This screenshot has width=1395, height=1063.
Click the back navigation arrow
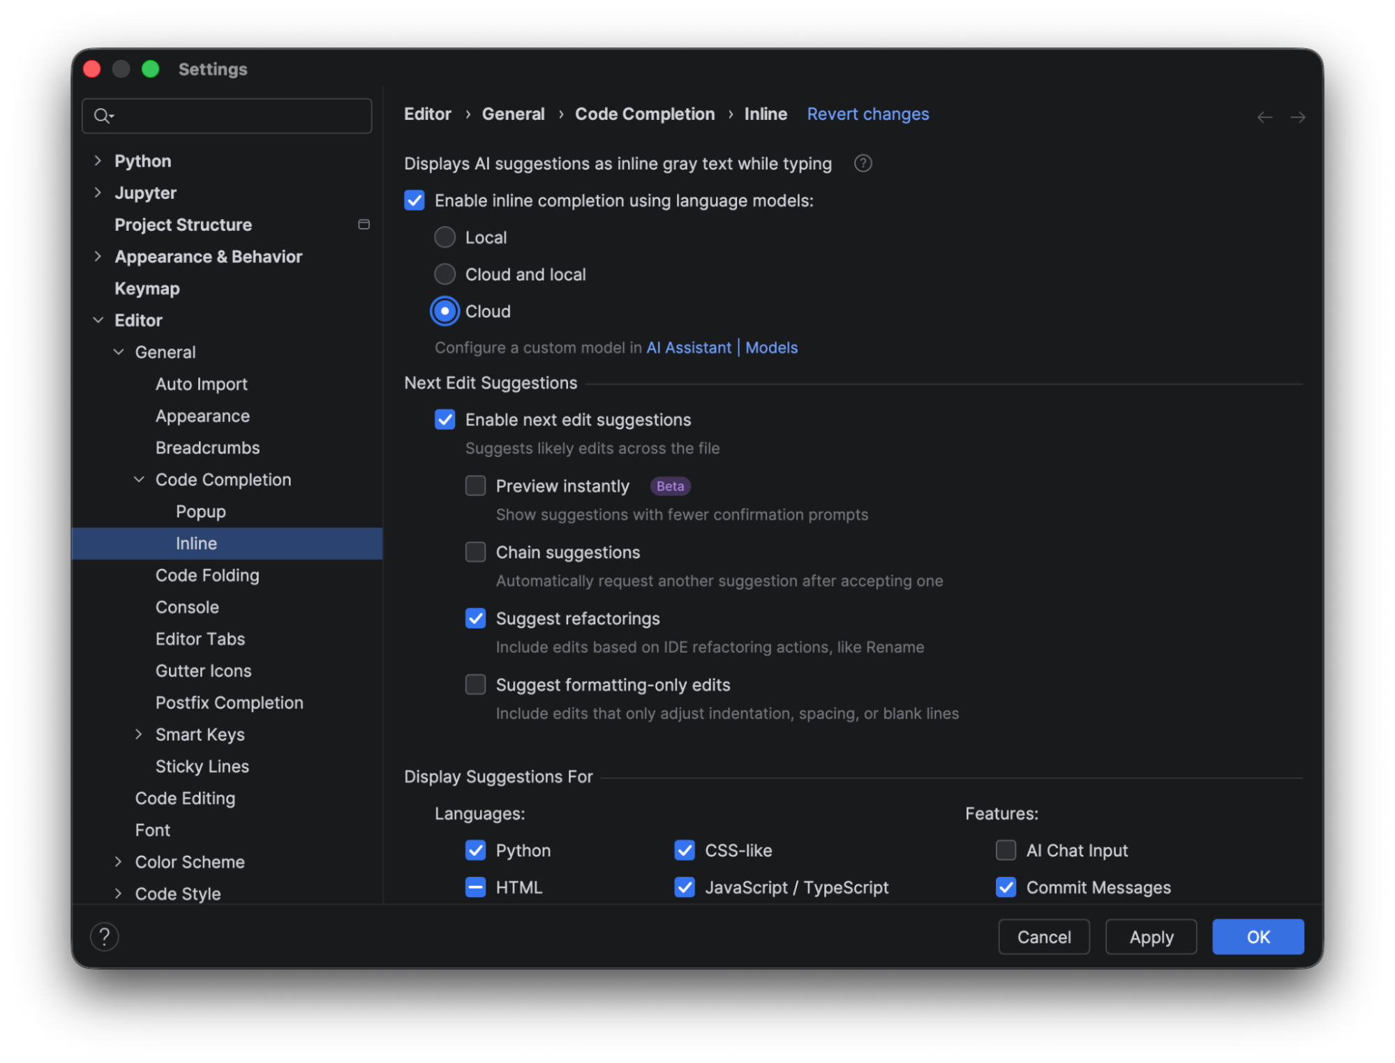(1264, 117)
